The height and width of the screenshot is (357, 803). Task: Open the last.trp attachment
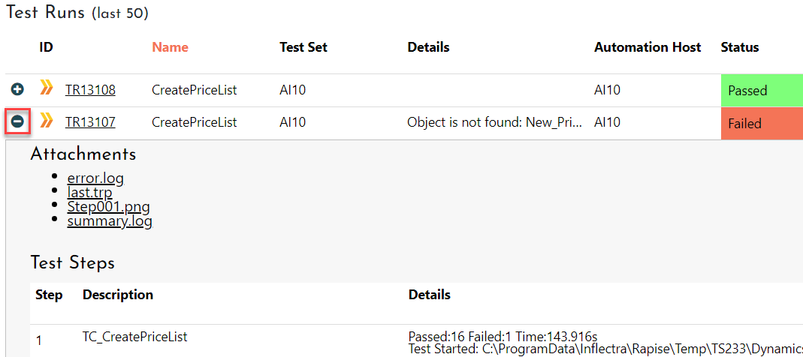(89, 193)
